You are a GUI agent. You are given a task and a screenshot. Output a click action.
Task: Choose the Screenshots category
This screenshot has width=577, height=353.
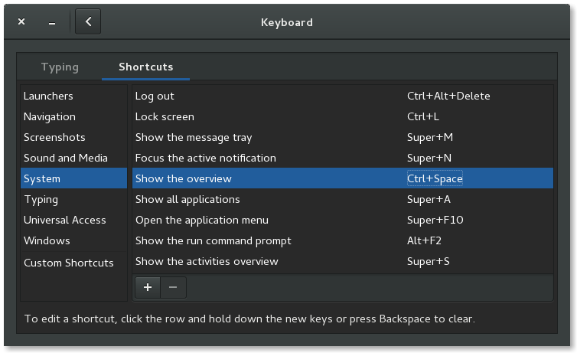point(54,137)
